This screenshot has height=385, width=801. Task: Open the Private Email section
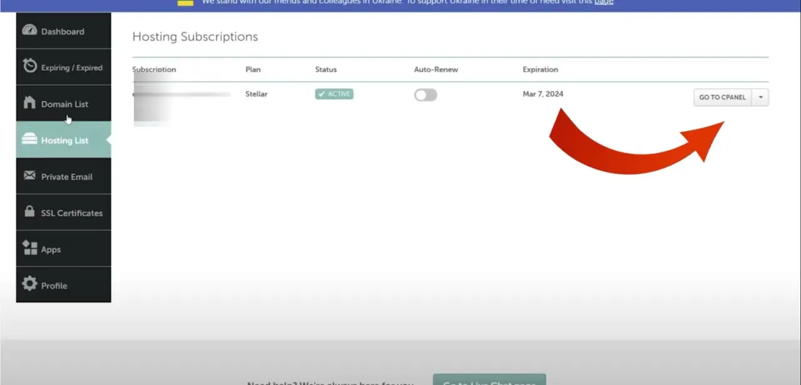point(63,176)
